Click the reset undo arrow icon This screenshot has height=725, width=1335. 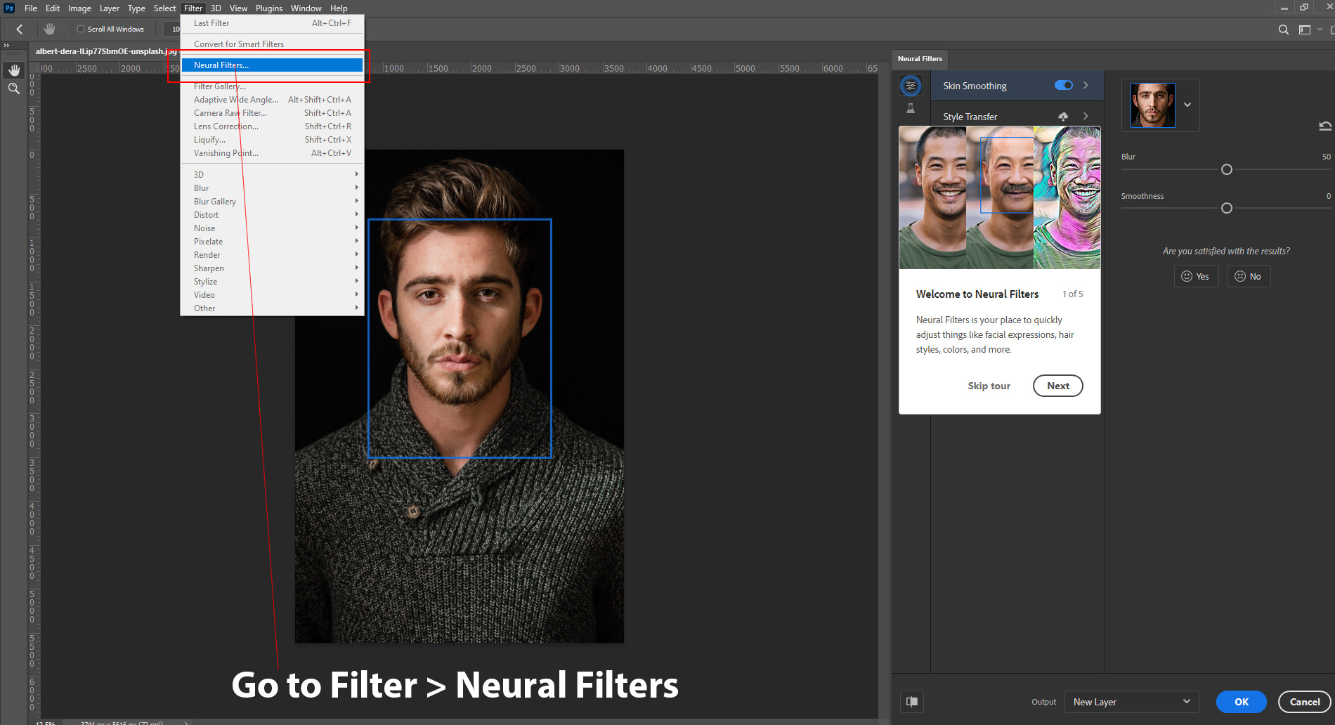(1325, 126)
